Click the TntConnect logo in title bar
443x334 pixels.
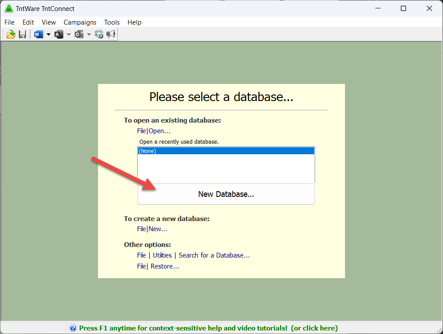[x=9, y=8]
